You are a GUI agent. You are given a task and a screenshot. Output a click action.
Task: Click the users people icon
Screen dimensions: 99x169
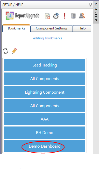pyautogui.click(x=82, y=16)
